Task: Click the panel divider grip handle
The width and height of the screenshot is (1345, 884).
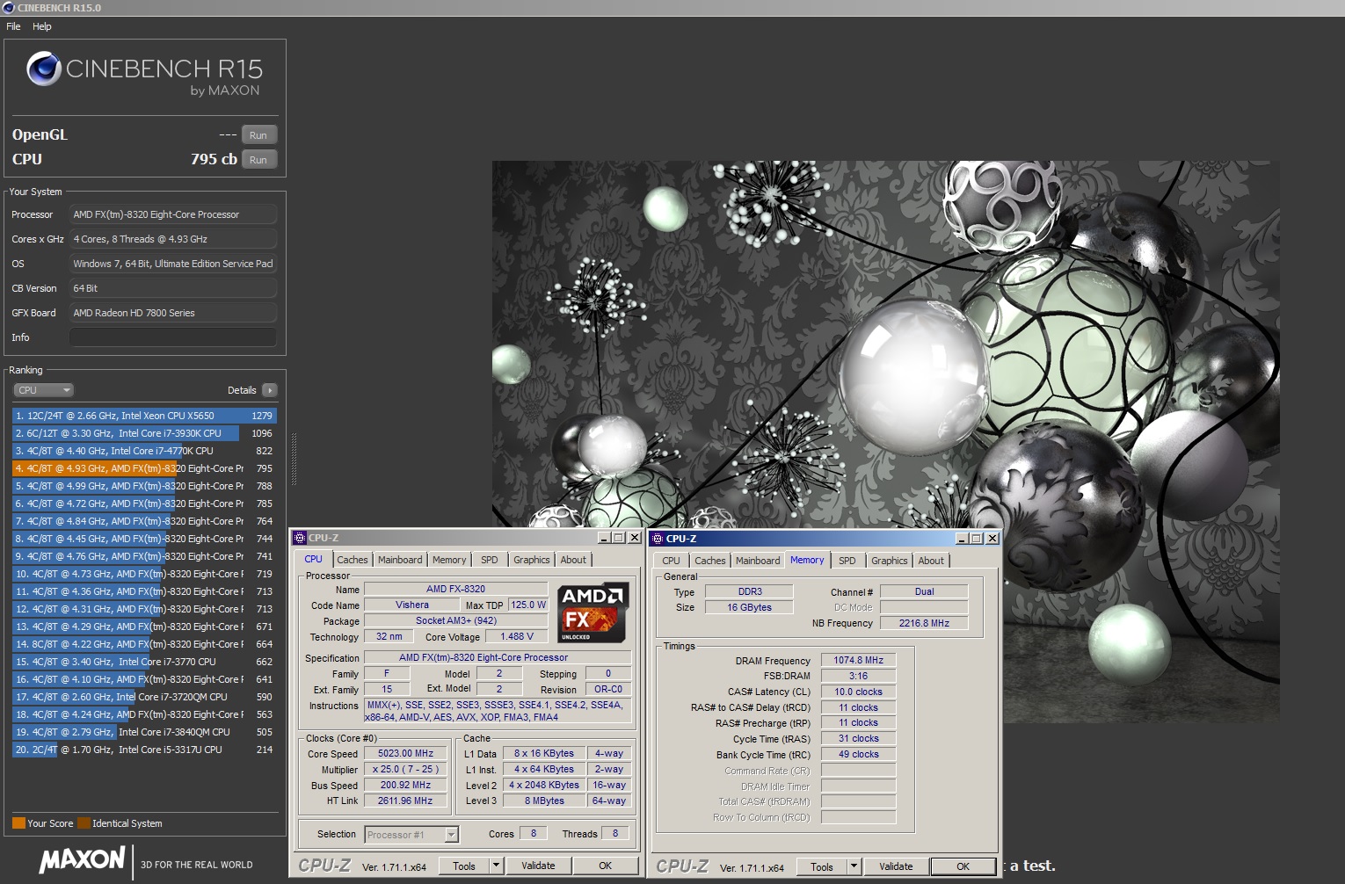Action: click(294, 459)
